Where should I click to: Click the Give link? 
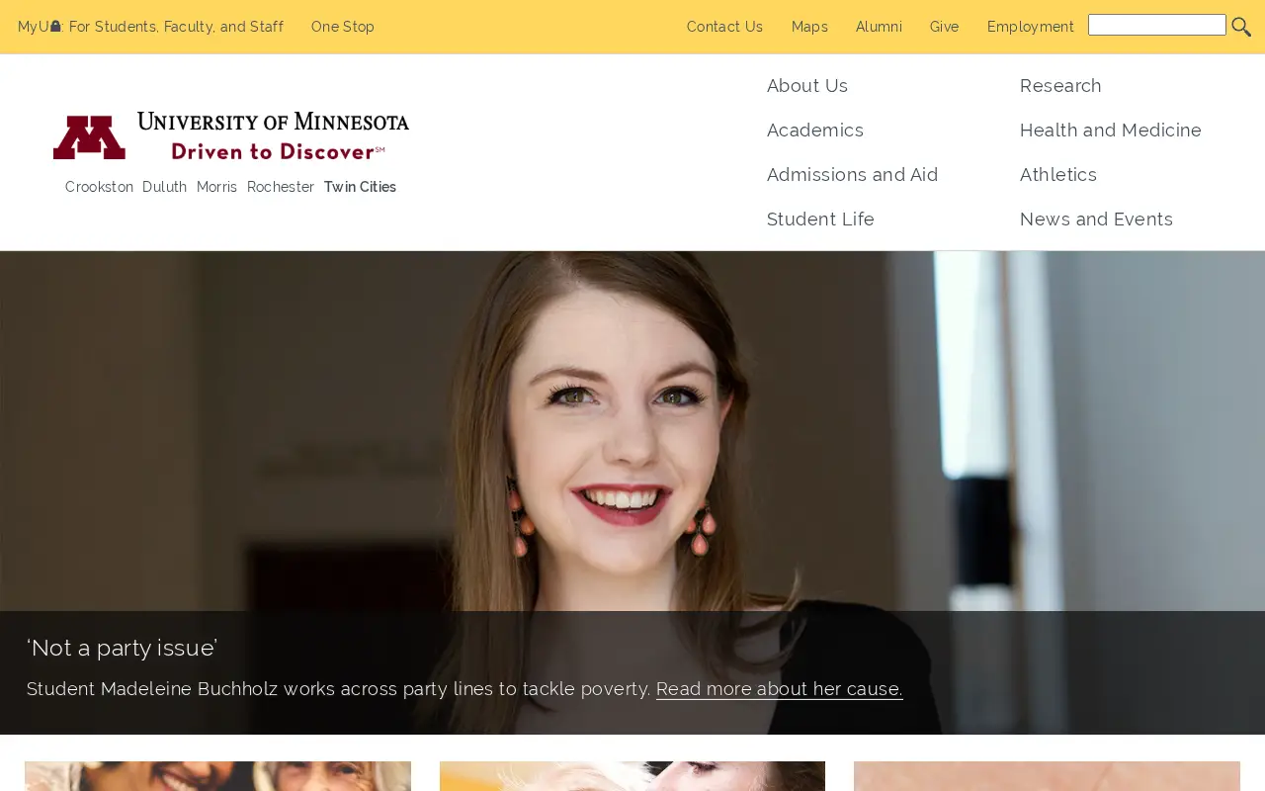tap(944, 27)
